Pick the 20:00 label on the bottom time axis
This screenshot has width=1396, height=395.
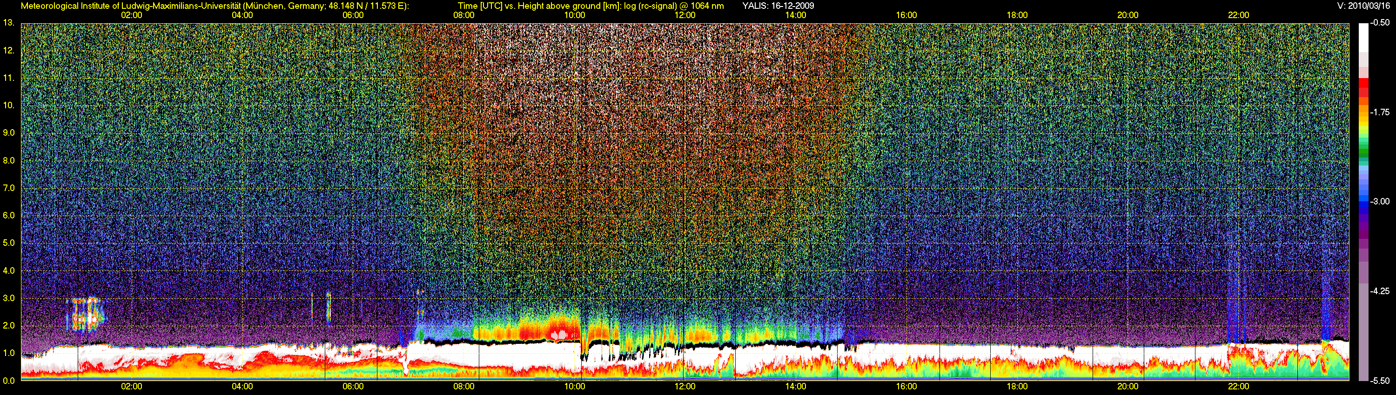tap(1128, 386)
